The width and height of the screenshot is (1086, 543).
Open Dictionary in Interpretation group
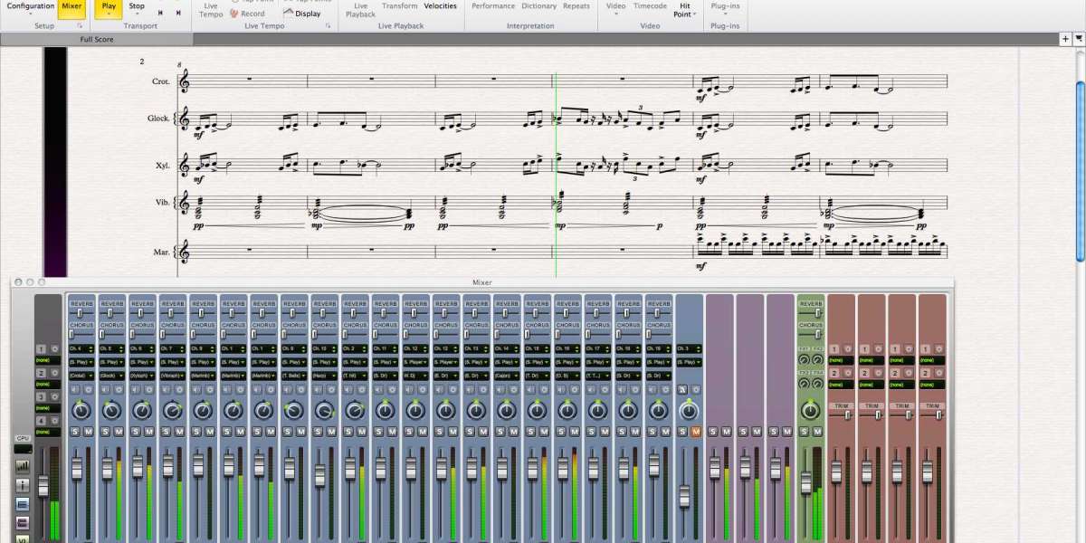click(x=539, y=6)
